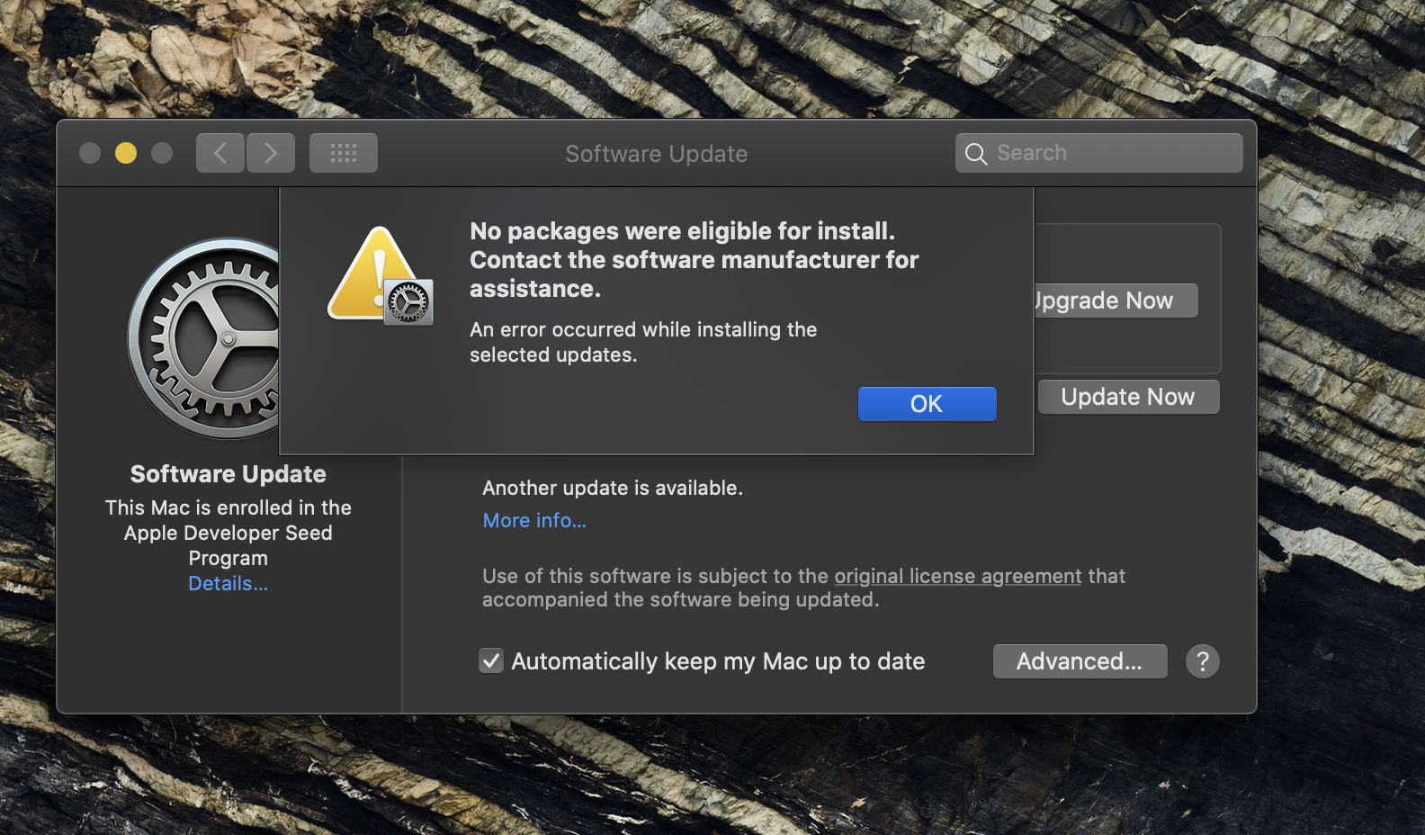Open Advanced update options
Screen dimensions: 1425x835
[x=1080, y=661]
